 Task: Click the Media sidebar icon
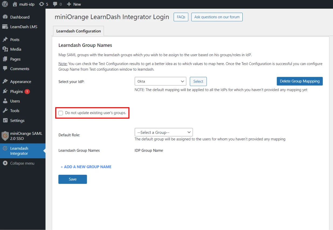[5, 49]
